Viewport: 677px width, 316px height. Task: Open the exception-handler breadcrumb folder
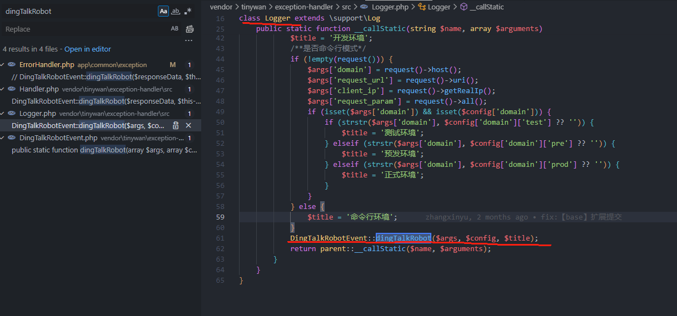(304, 7)
